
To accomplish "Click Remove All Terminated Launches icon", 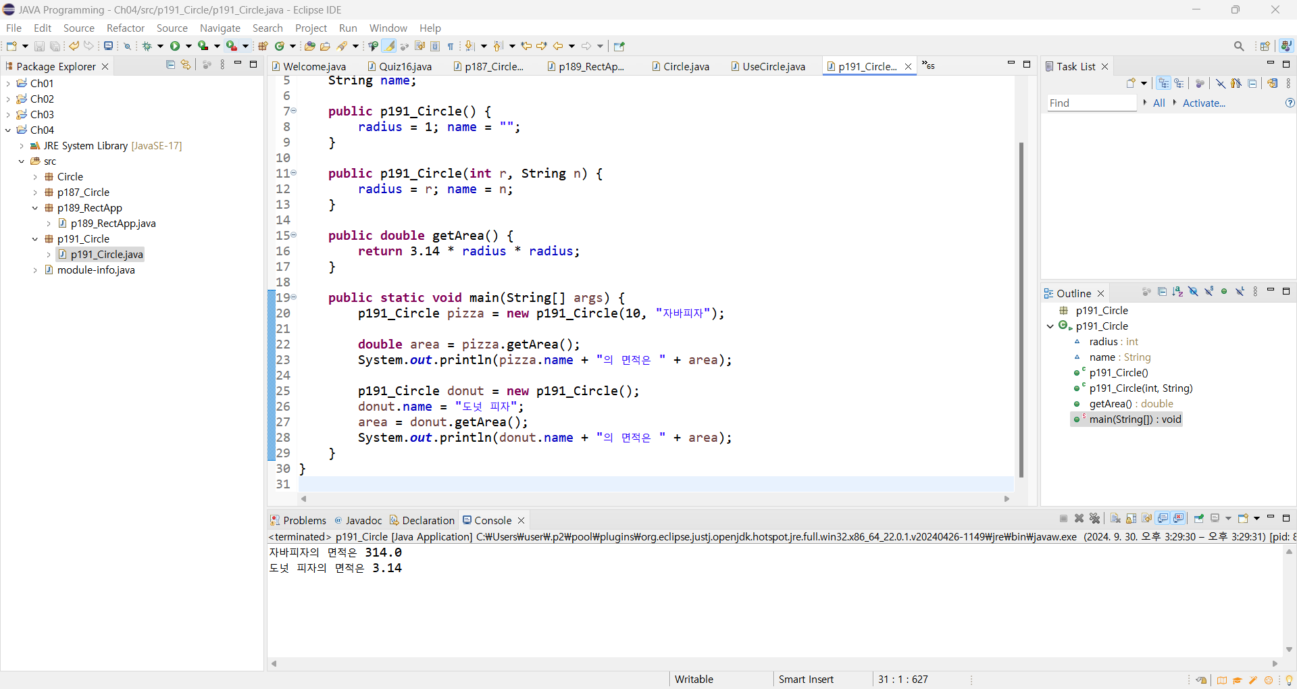I will point(1095,518).
